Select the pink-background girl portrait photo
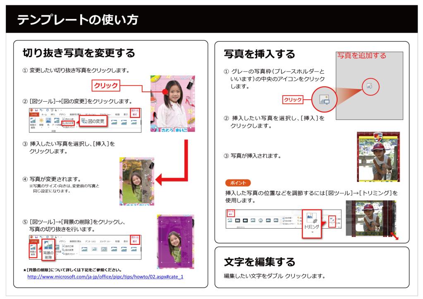The image size is (423, 299). click(173, 104)
